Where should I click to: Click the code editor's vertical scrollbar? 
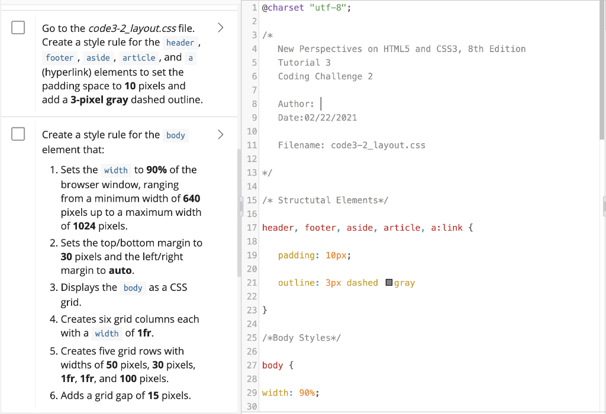point(602,204)
